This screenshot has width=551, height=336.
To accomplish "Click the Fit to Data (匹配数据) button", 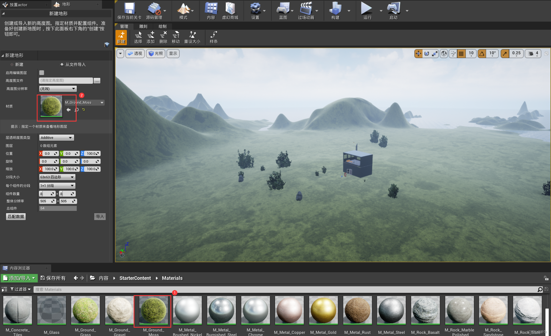I will 16,217.
